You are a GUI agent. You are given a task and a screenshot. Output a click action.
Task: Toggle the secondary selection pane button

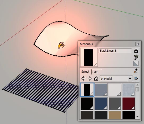click(136, 50)
